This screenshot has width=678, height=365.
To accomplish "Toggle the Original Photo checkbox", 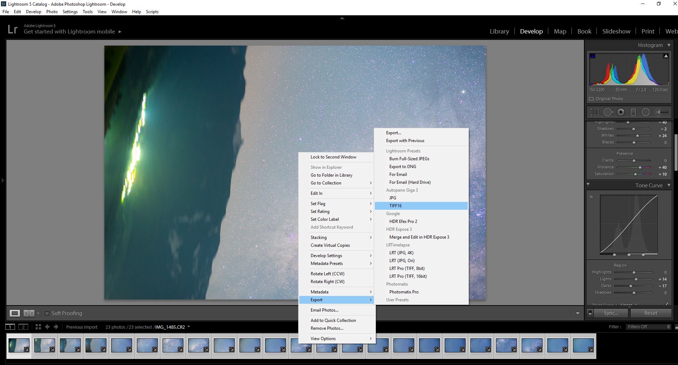I will tap(591, 99).
